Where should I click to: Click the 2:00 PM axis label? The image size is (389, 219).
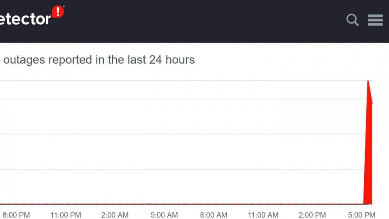pos(312,215)
